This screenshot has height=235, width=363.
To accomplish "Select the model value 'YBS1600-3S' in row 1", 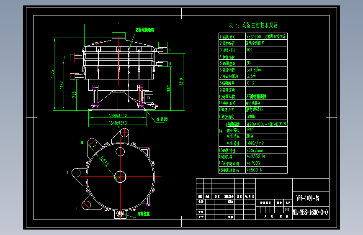I will click(x=257, y=36).
